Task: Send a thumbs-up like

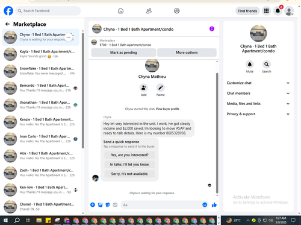Action: [x=214, y=204]
